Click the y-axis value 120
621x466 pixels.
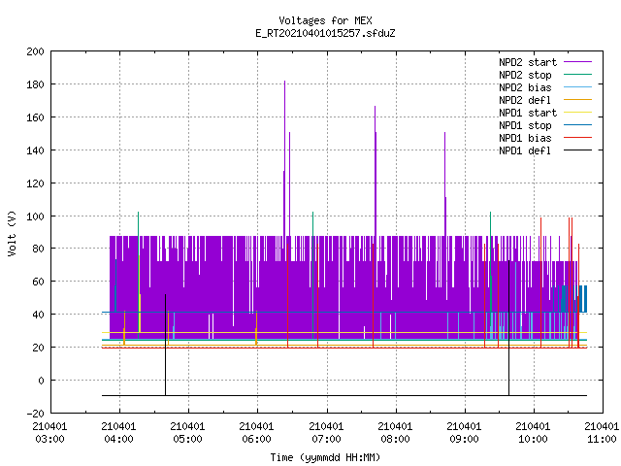pos(35,183)
